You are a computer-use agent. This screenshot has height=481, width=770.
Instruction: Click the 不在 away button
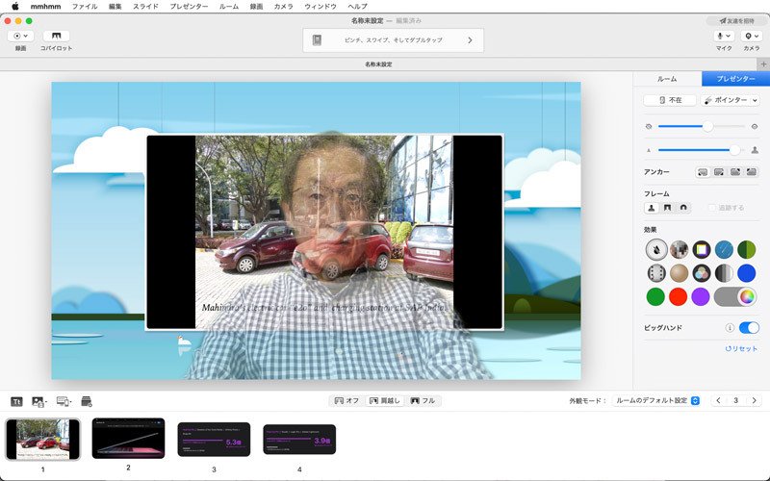pyautogui.click(x=670, y=100)
